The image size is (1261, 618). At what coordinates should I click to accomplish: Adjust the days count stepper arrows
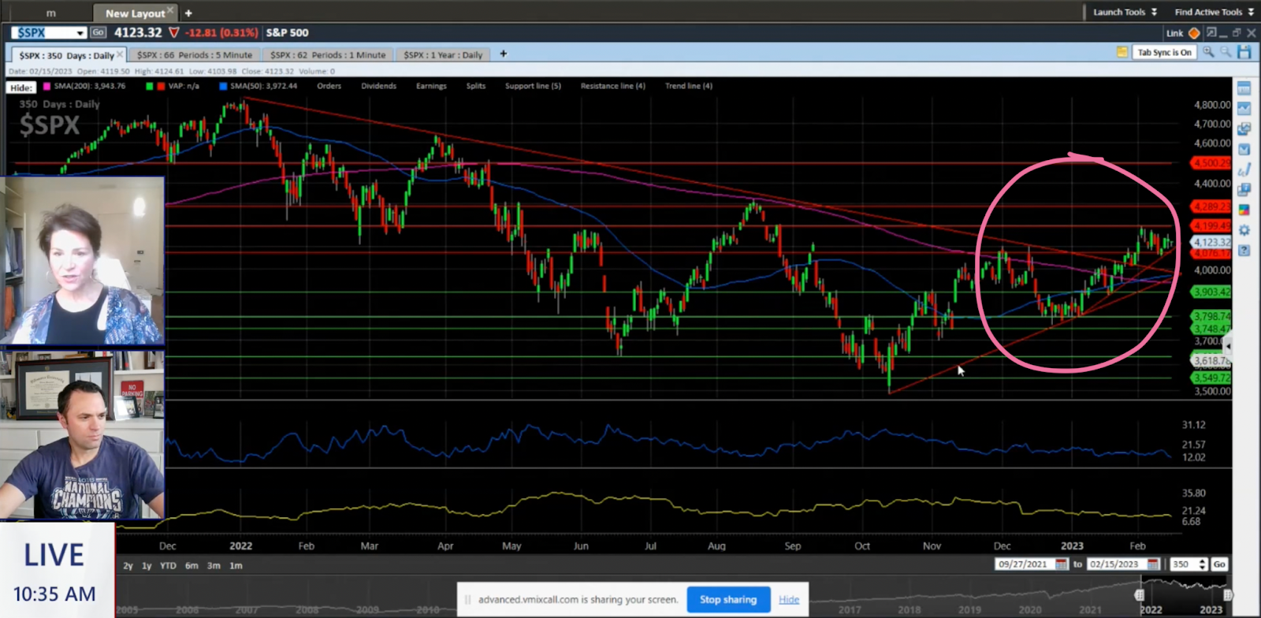pos(1202,564)
